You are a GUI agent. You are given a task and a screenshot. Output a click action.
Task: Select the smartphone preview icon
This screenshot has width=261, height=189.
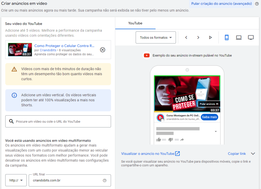coord(227,37)
